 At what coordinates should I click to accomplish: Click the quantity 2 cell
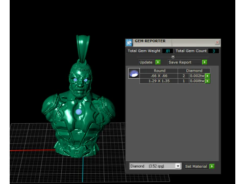tap(184, 76)
